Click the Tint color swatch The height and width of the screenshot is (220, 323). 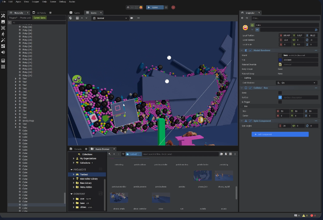click(280, 60)
